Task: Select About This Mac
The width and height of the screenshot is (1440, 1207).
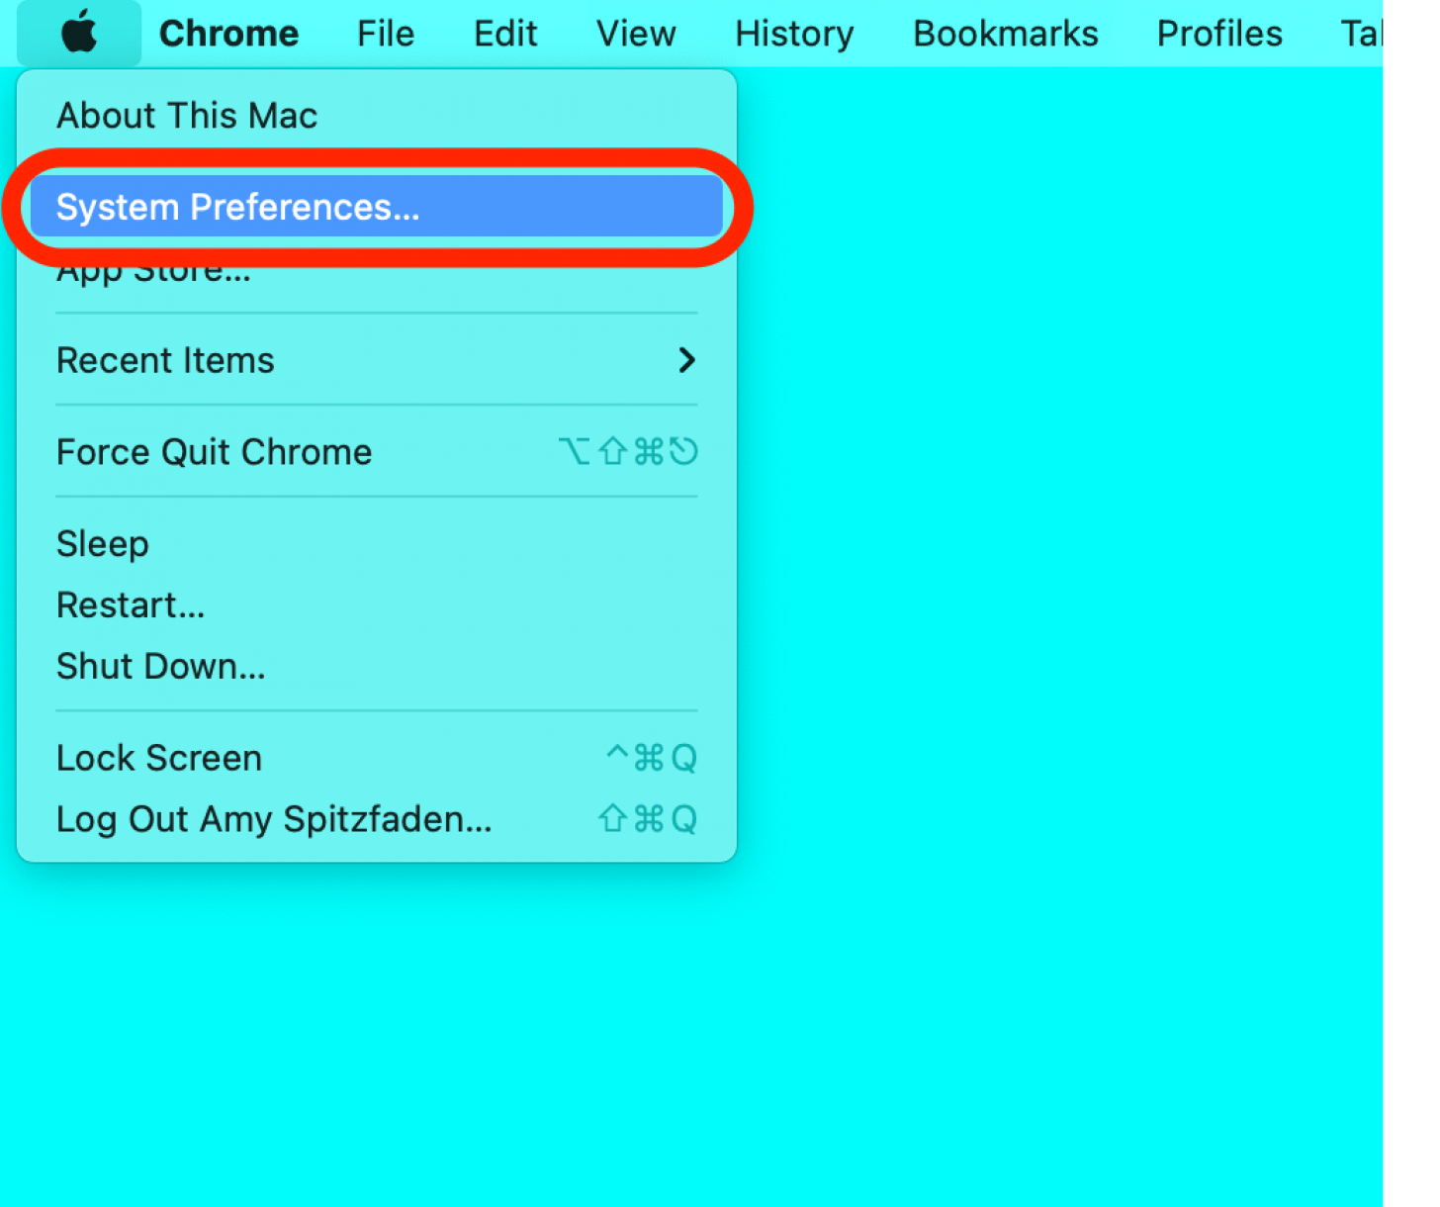Action: pyautogui.click(x=187, y=115)
